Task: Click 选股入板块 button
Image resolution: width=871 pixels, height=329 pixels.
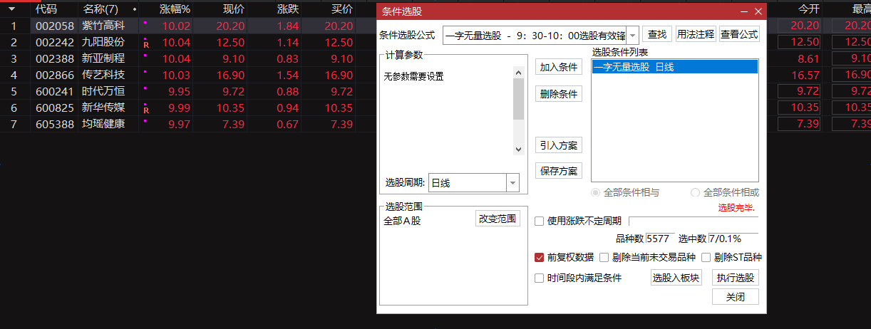Action: (x=676, y=278)
